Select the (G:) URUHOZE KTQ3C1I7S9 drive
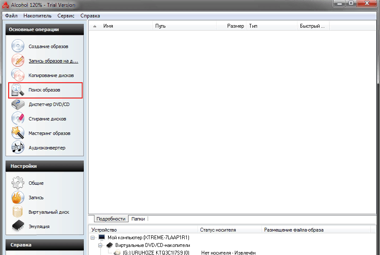The height and width of the screenshot is (255, 380). point(156,253)
